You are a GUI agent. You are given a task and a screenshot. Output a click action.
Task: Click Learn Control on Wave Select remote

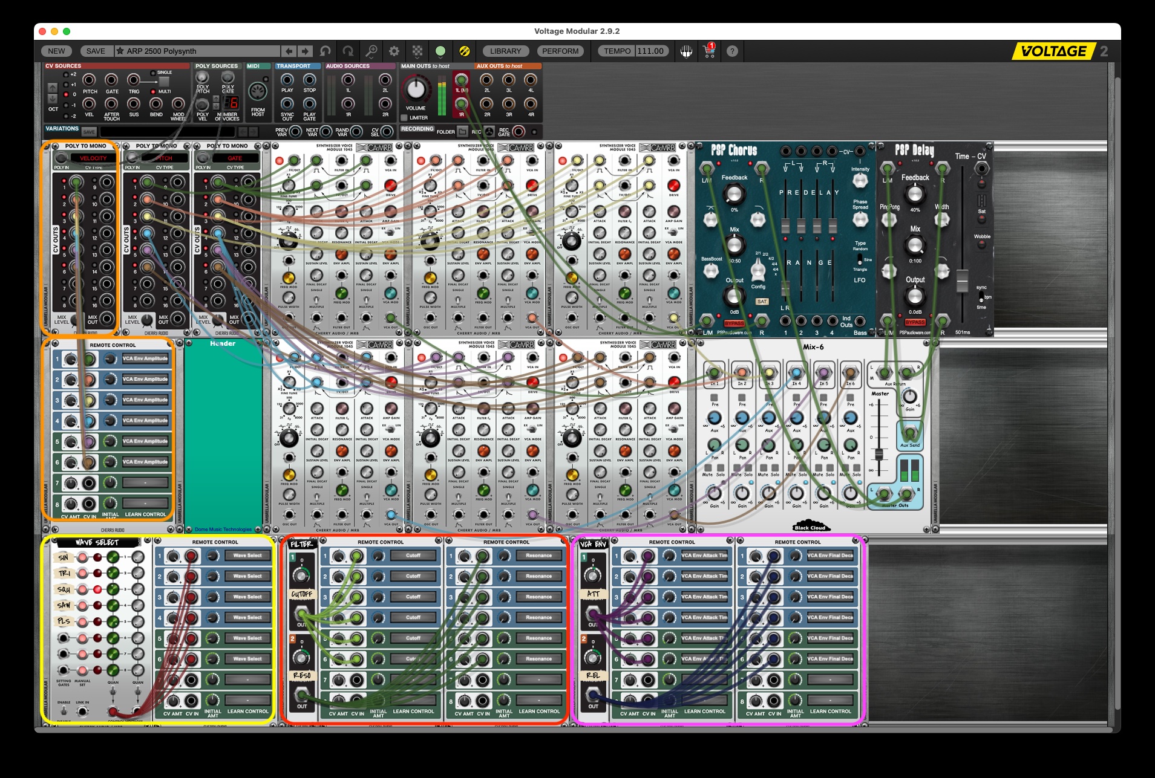247,712
